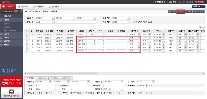Viewport: 207px width, 99px height.
Task: Select the 미사용 radio for 사용구분
Action: pos(137,85)
